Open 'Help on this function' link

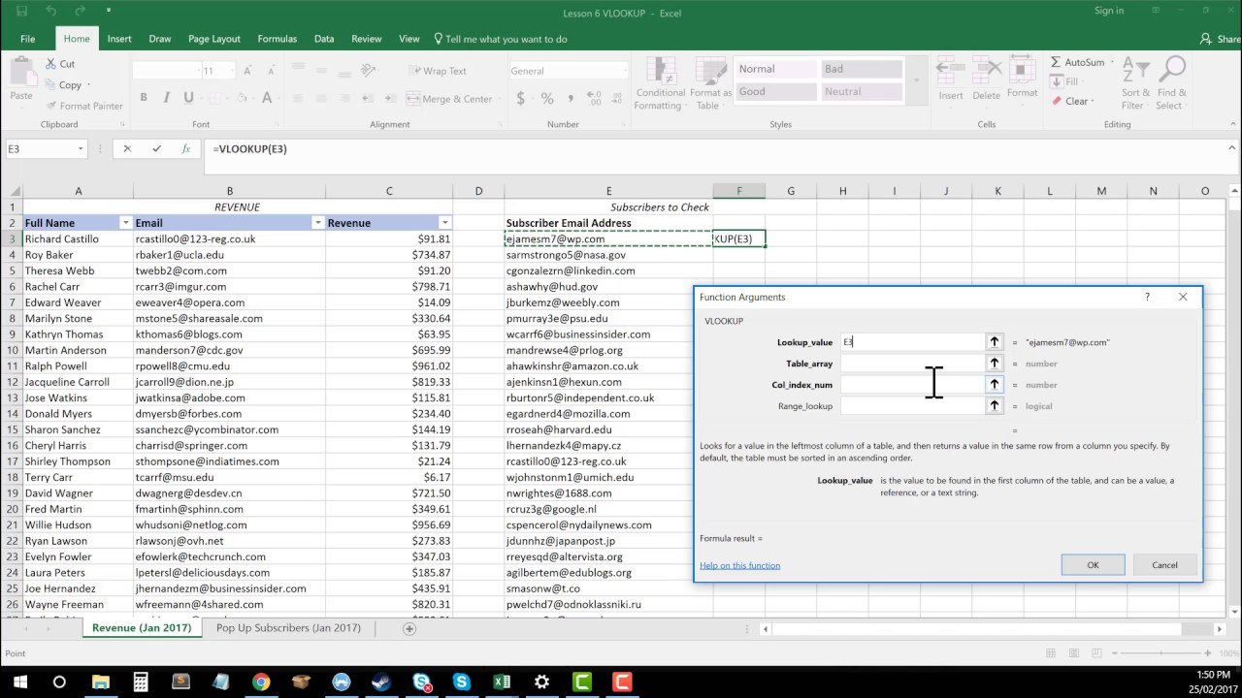[x=739, y=565]
